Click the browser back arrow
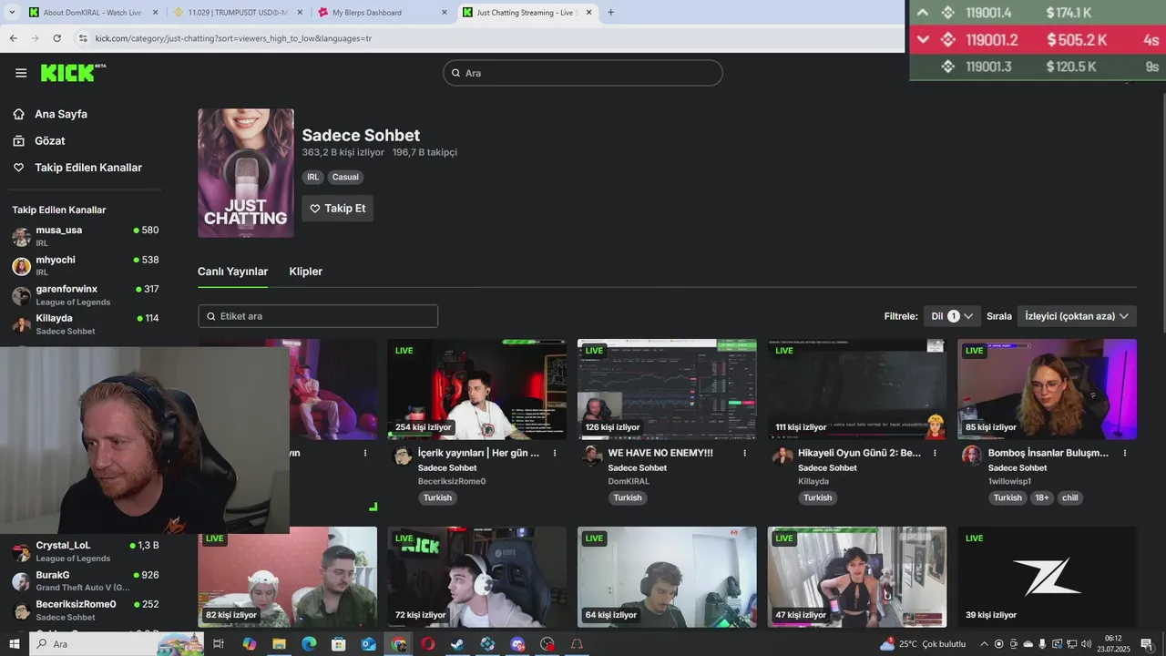This screenshot has height=656, width=1166. [13, 38]
